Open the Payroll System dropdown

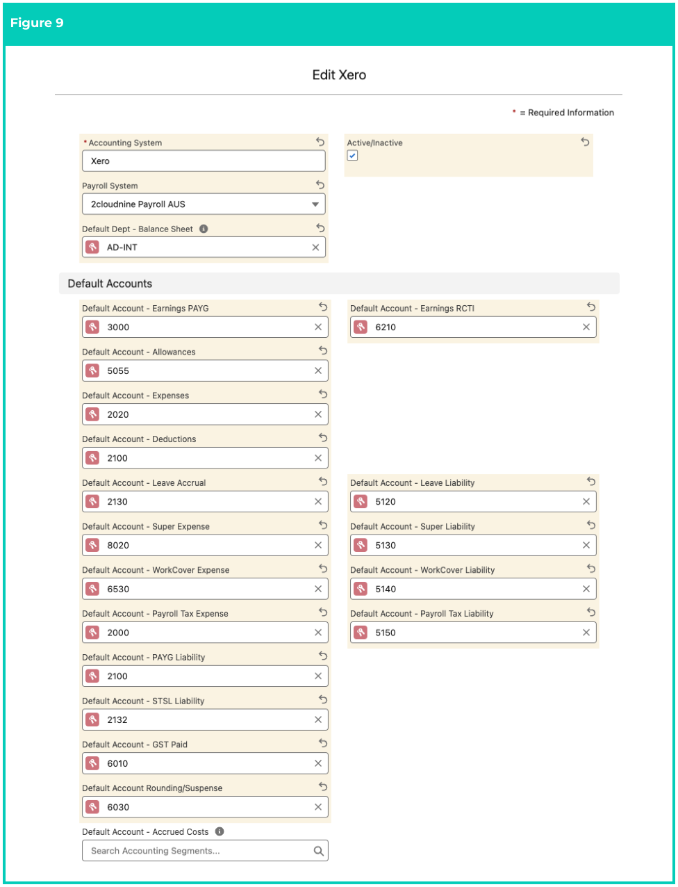(x=204, y=204)
